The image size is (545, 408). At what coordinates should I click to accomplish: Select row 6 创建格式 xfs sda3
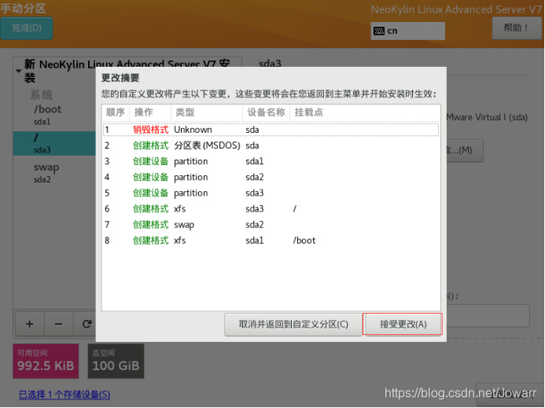click(x=271, y=209)
